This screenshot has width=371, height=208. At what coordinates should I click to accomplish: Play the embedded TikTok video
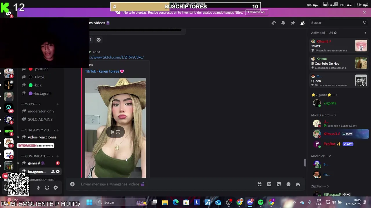tap(112, 132)
